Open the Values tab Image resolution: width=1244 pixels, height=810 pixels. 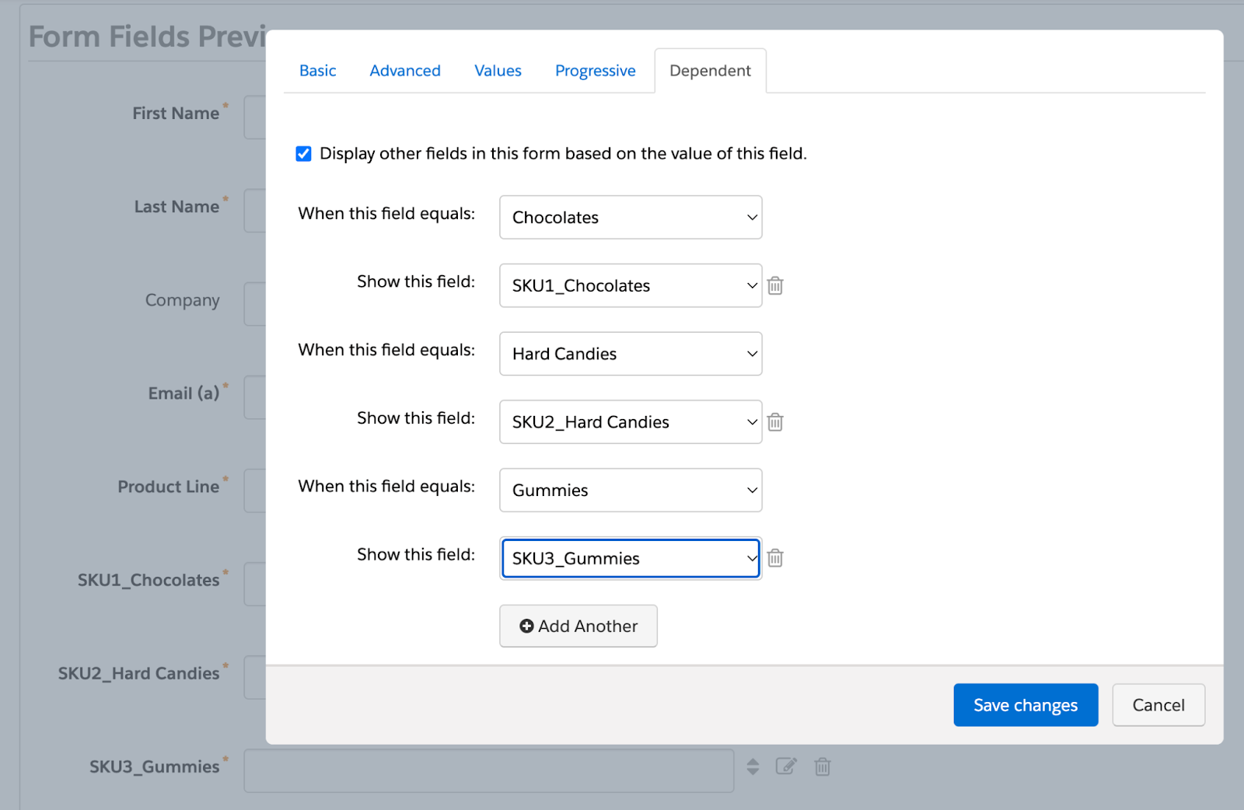click(498, 71)
